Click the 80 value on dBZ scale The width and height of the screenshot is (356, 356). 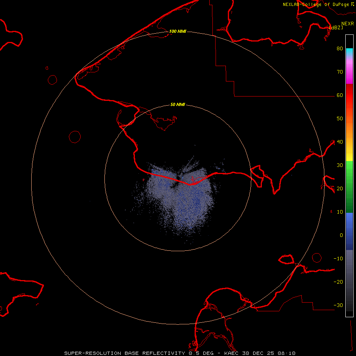click(340, 48)
